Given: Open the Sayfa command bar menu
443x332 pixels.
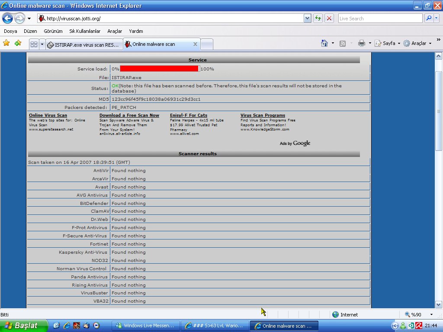Looking at the screenshot, I should pyautogui.click(x=387, y=43).
